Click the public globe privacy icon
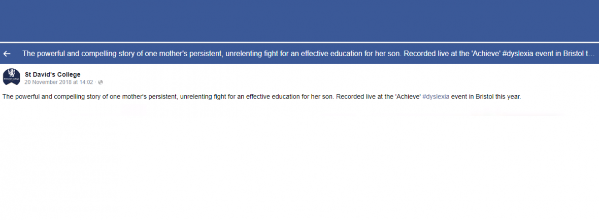 click(x=101, y=82)
